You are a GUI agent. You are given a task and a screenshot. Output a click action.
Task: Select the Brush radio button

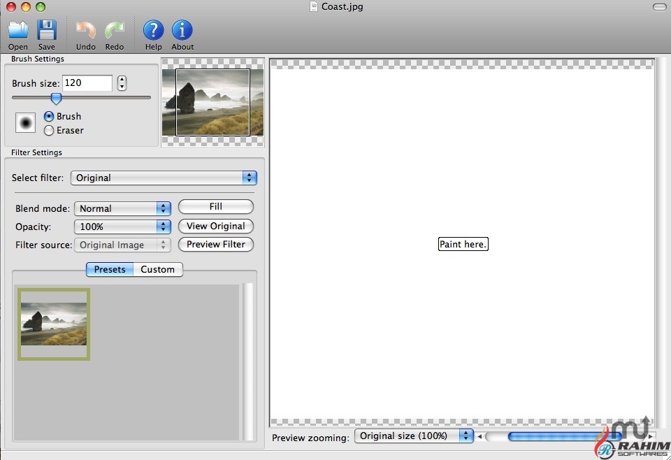pyautogui.click(x=49, y=116)
